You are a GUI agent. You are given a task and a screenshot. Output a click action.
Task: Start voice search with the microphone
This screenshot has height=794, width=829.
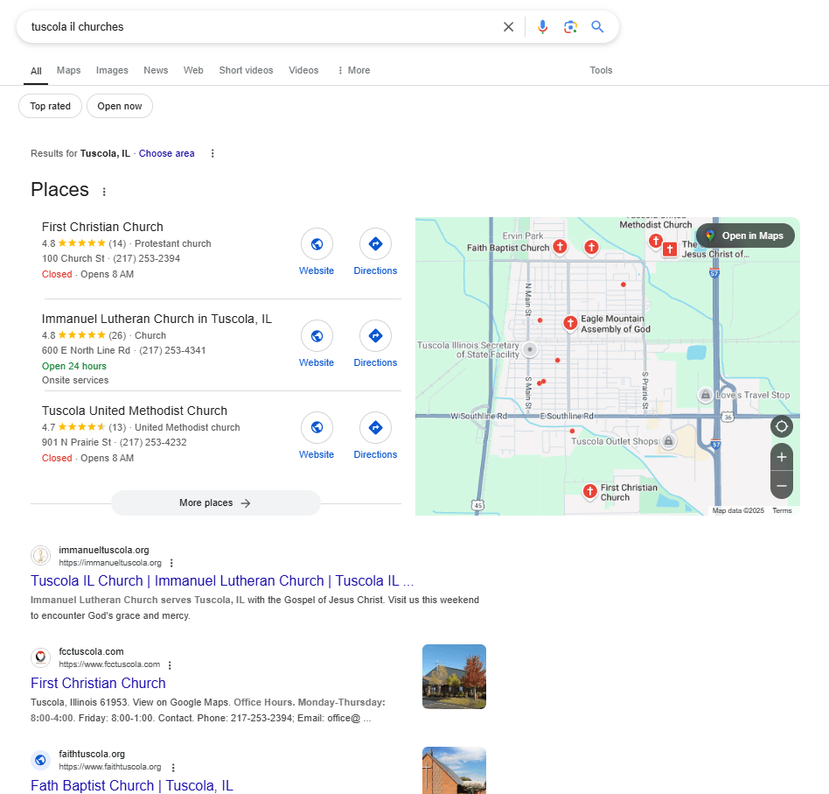tap(542, 27)
